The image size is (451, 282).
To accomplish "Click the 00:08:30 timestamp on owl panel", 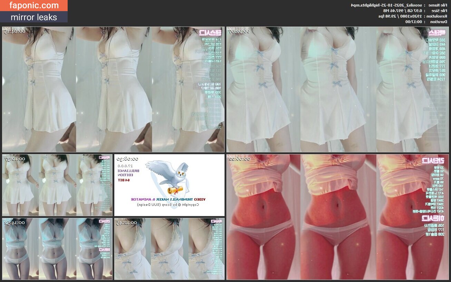I will tap(127, 159).
